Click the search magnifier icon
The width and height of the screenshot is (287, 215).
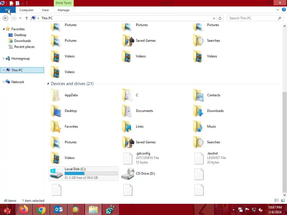(279, 18)
